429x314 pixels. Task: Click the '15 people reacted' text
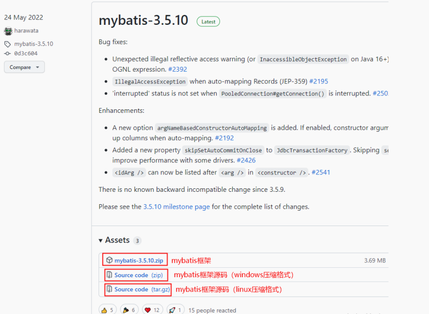coord(213,310)
